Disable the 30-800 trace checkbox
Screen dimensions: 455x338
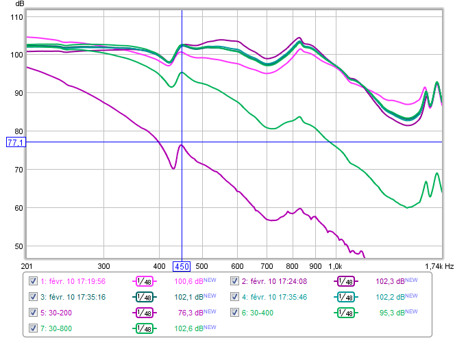(33, 328)
